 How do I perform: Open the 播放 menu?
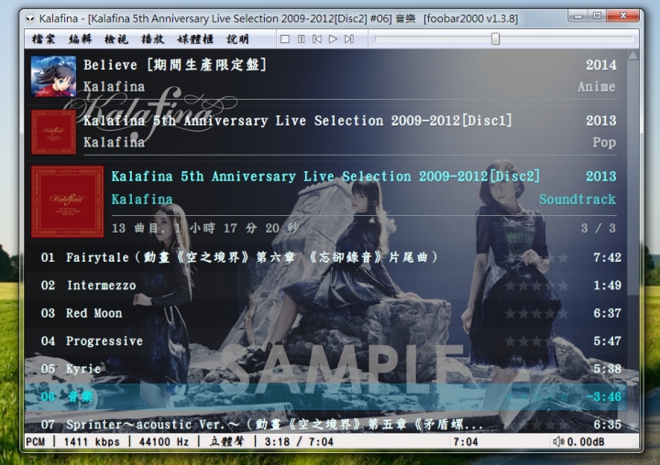[x=152, y=39]
